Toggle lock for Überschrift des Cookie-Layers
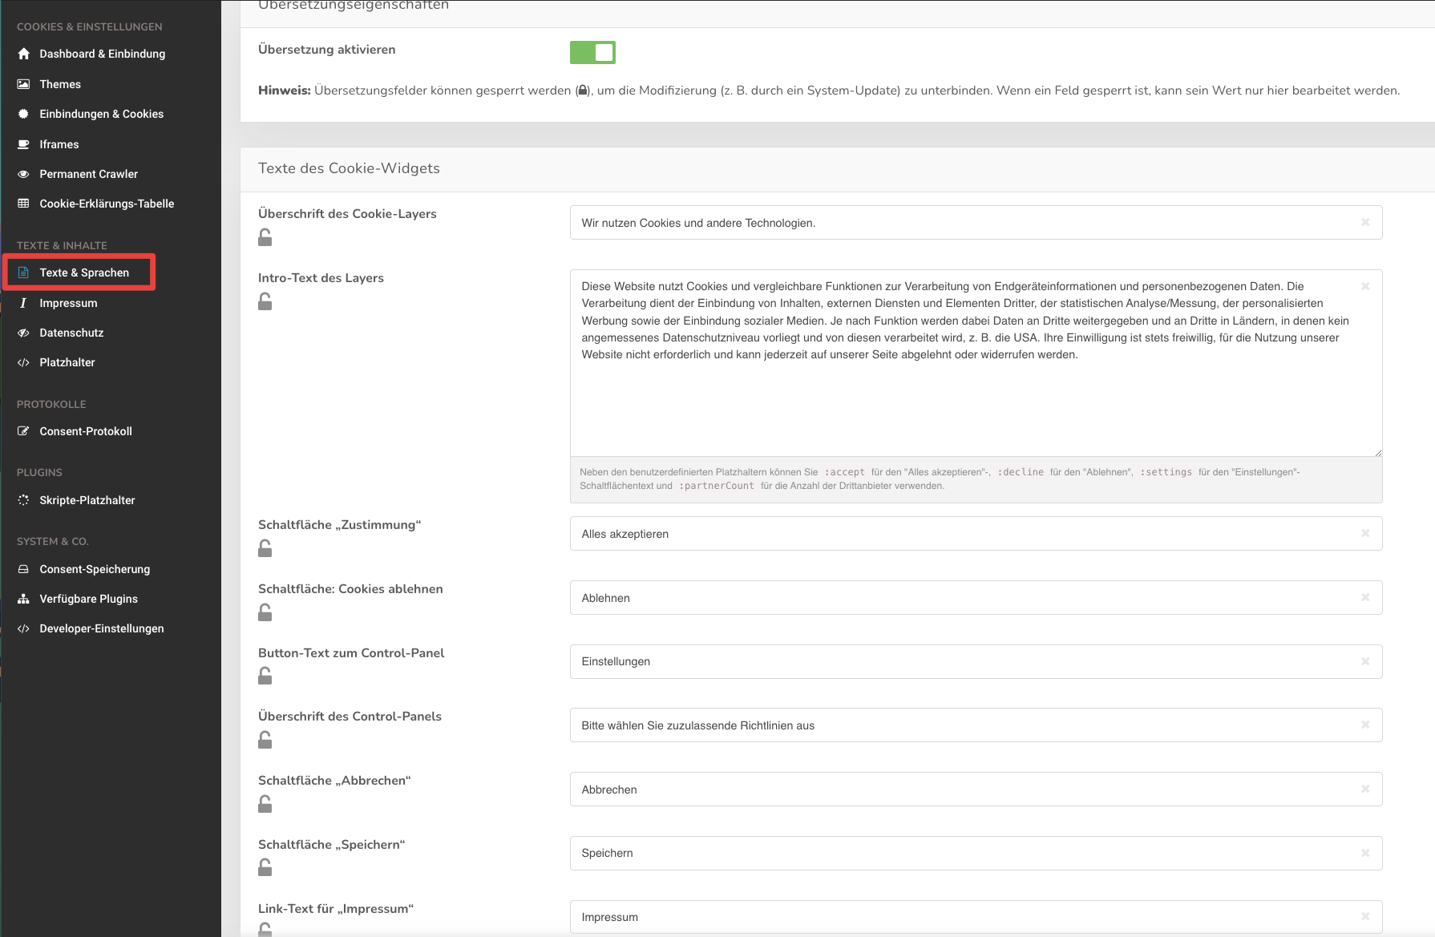1435x937 pixels. [x=265, y=237]
